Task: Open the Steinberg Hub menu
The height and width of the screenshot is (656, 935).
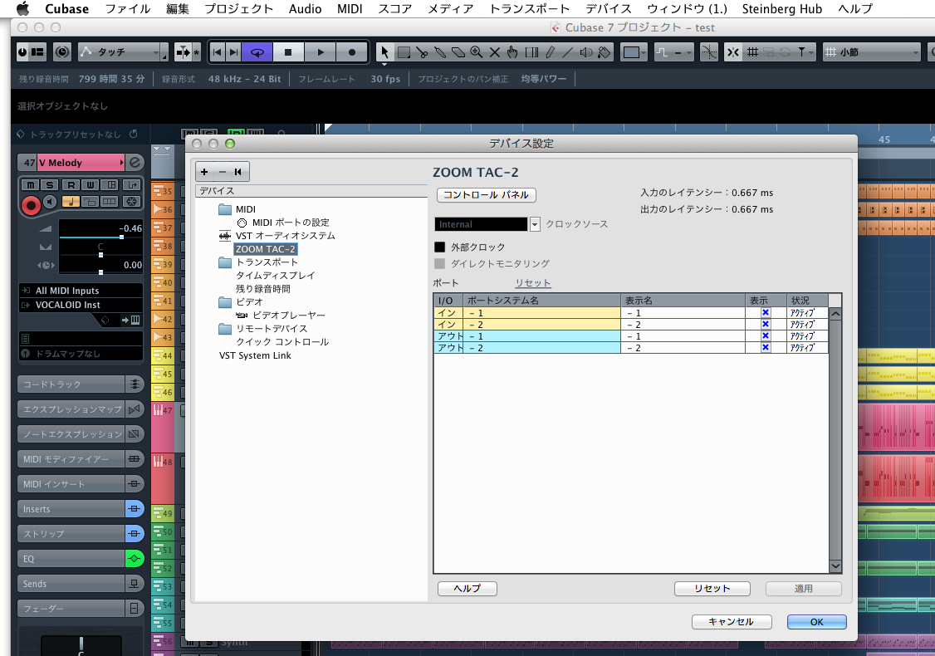Action: pyautogui.click(x=782, y=9)
